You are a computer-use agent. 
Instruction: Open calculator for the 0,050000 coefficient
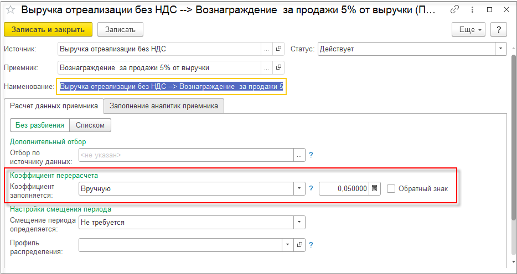pos(375,188)
